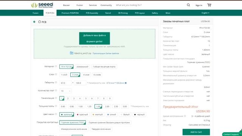Choose FR-4 TG130 material

(67, 66)
